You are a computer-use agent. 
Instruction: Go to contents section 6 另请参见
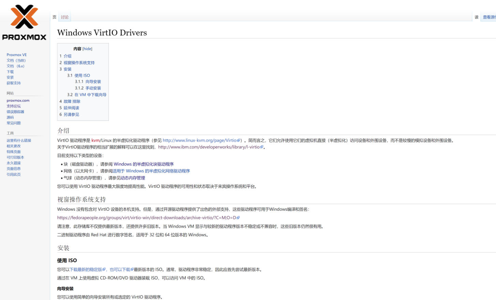click(71, 115)
